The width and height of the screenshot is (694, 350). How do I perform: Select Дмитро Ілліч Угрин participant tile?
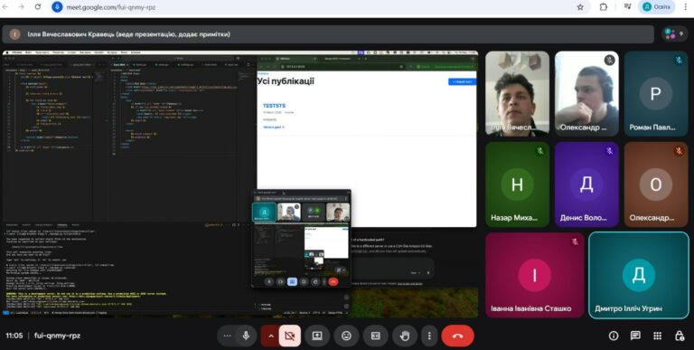coord(639,275)
